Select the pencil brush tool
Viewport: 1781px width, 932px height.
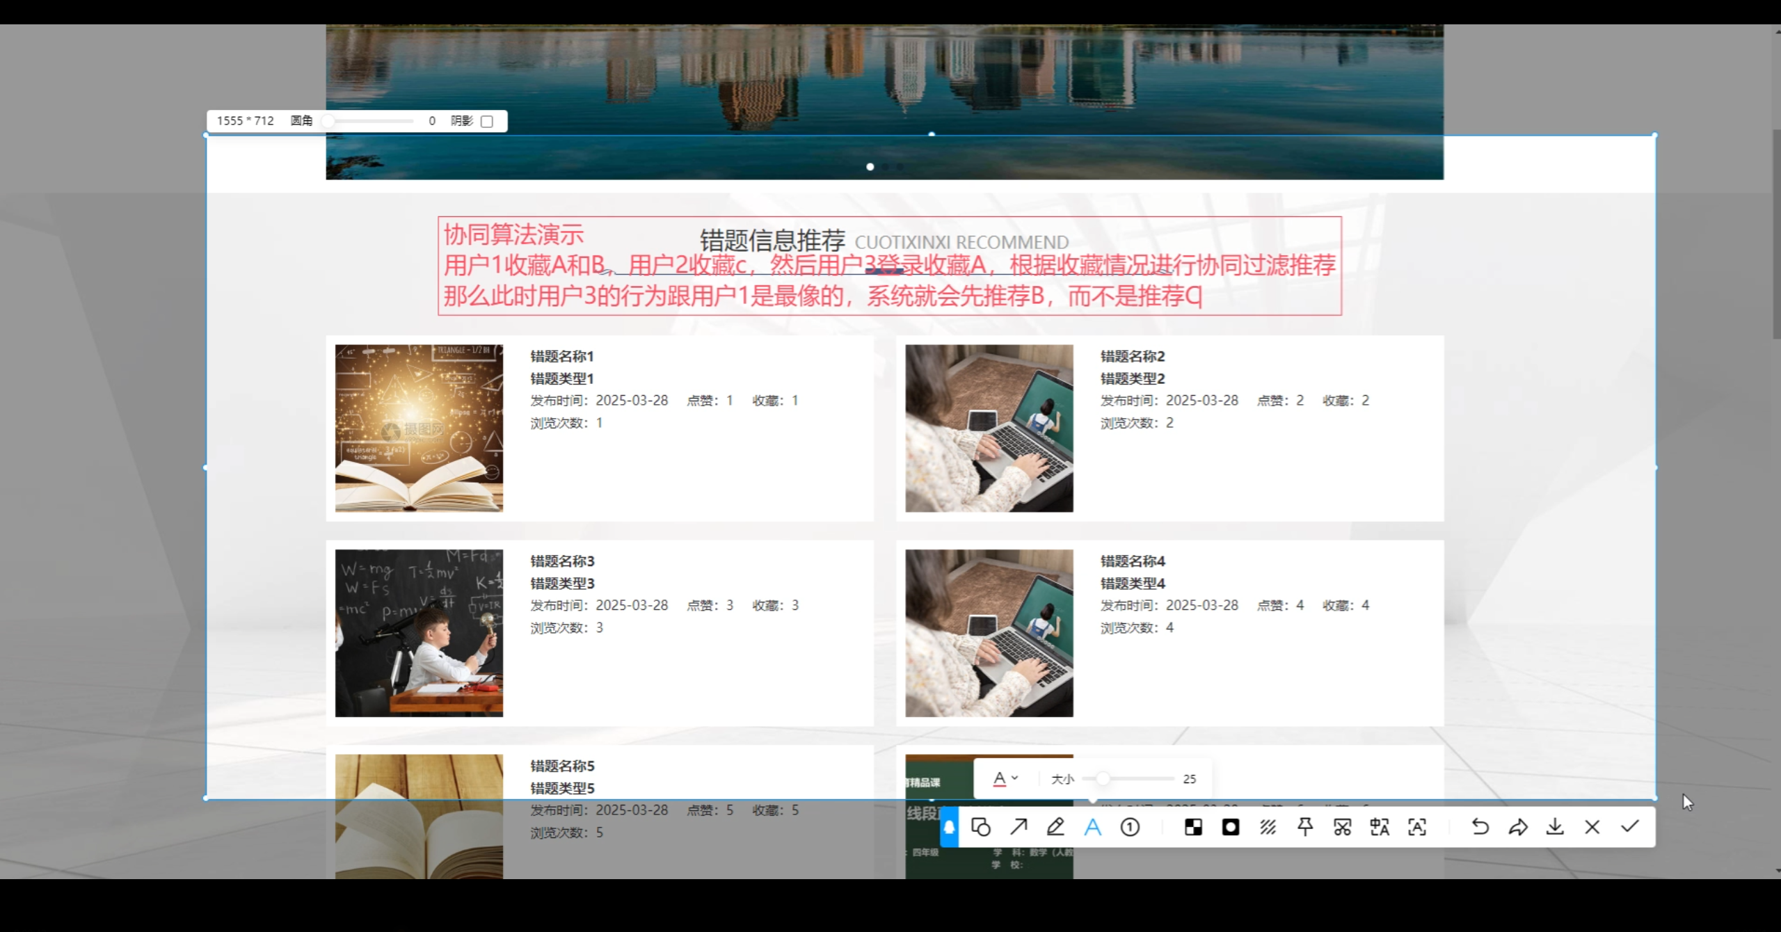(1055, 827)
